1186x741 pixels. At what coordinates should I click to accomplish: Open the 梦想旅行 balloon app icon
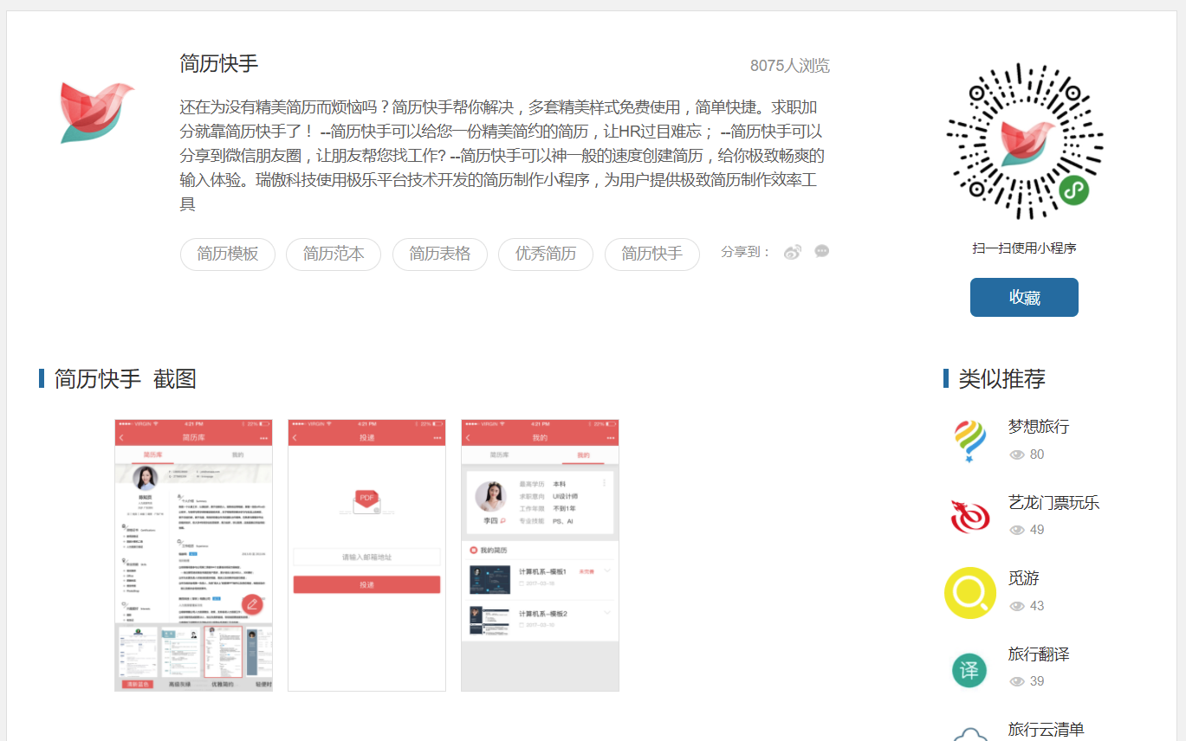pyautogui.click(x=969, y=441)
